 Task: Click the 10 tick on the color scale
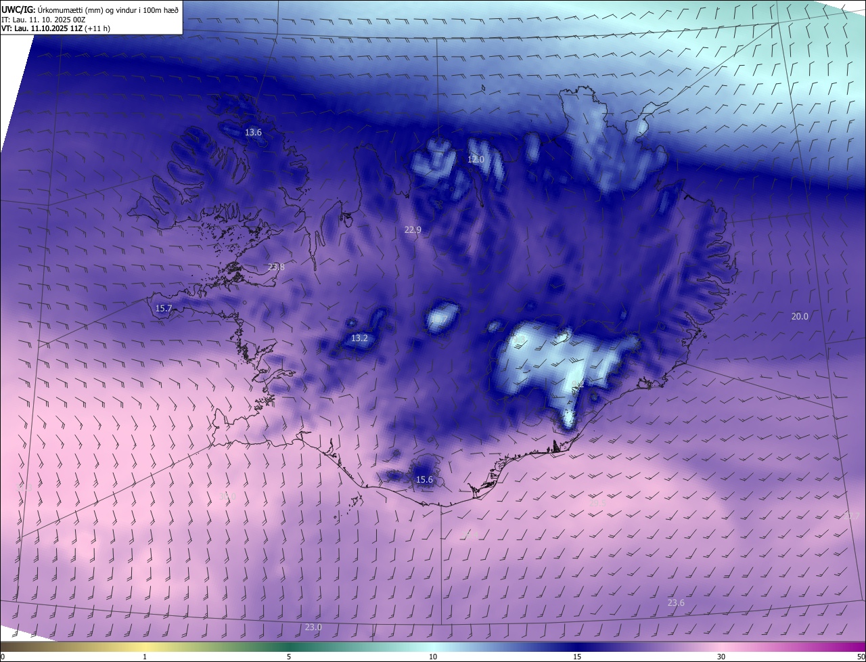[x=433, y=657]
